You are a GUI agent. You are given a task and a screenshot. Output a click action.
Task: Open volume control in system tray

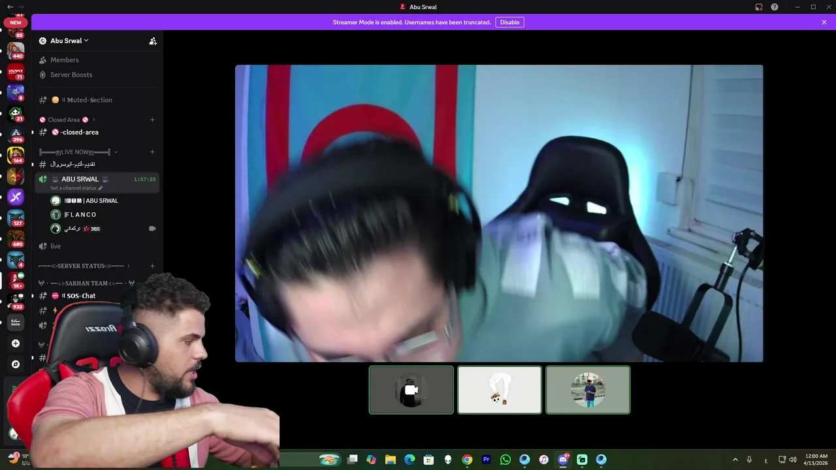click(793, 460)
